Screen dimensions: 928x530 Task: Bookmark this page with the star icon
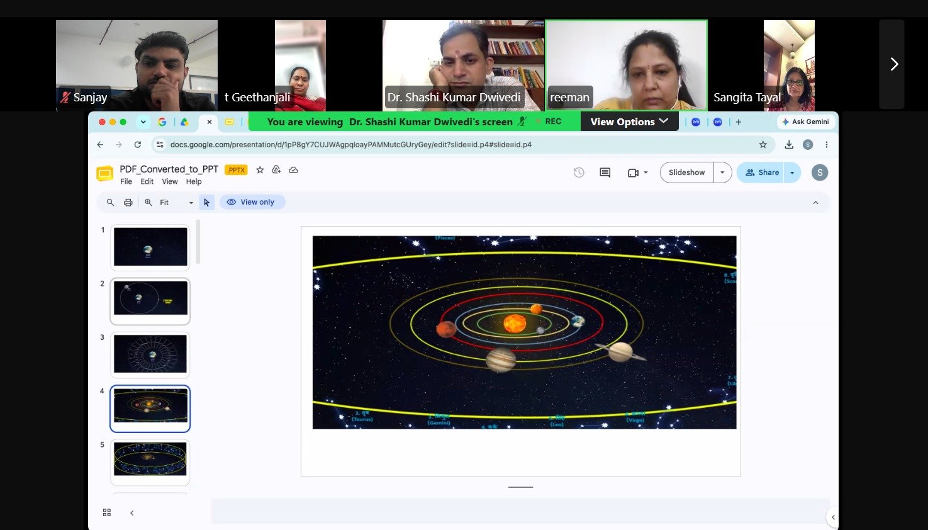coord(763,145)
